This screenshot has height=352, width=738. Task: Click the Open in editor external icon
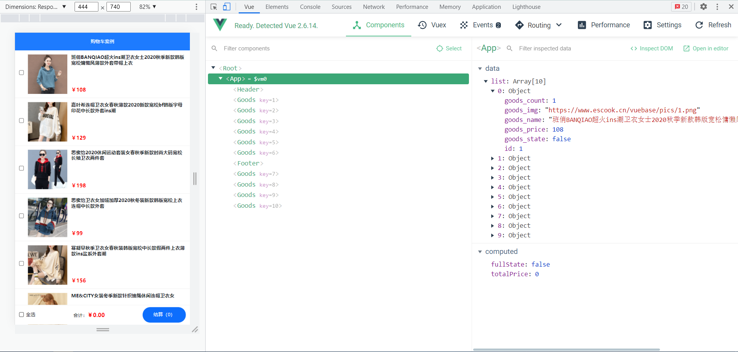coord(686,48)
